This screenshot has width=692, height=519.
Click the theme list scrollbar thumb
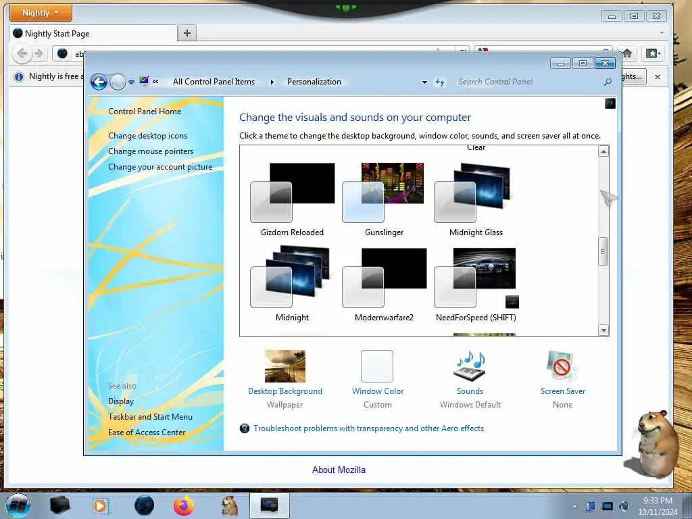pos(603,251)
